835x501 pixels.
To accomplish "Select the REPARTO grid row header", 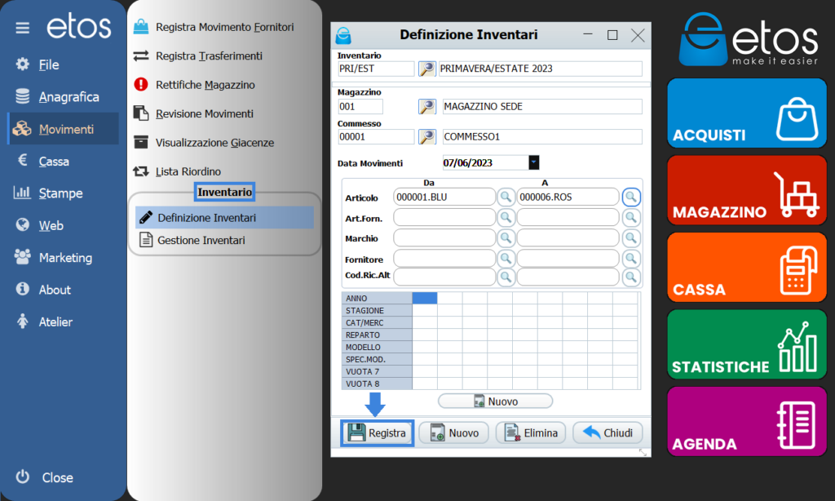I will click(377, 335).
